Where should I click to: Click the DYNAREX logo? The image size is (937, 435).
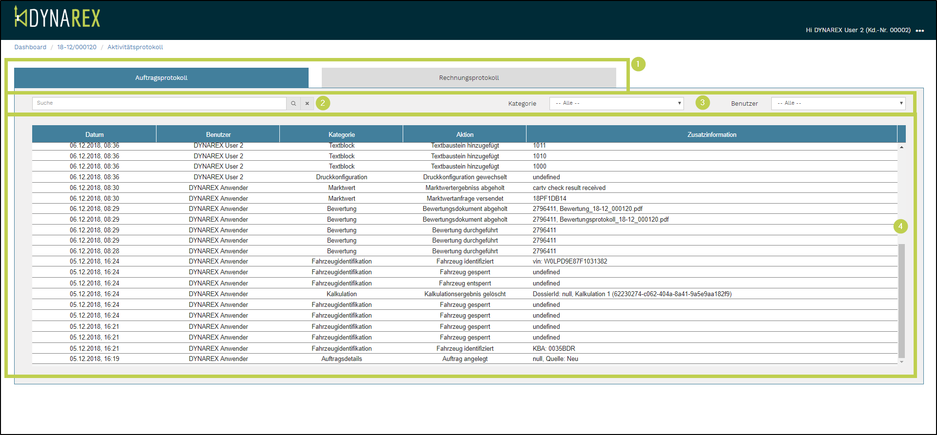click(57, 18)
